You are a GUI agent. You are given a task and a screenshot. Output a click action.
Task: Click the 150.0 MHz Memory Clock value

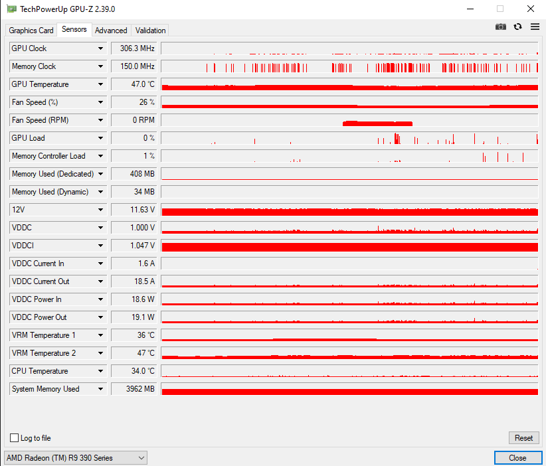(x=134, y=66)
